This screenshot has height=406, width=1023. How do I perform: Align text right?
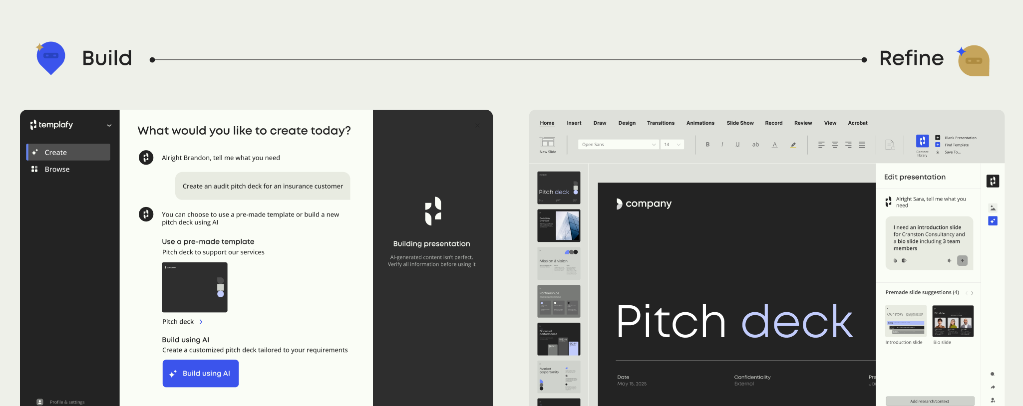848,145
